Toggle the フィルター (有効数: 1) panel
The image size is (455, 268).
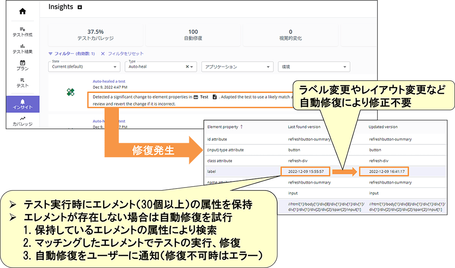point(71,54)
